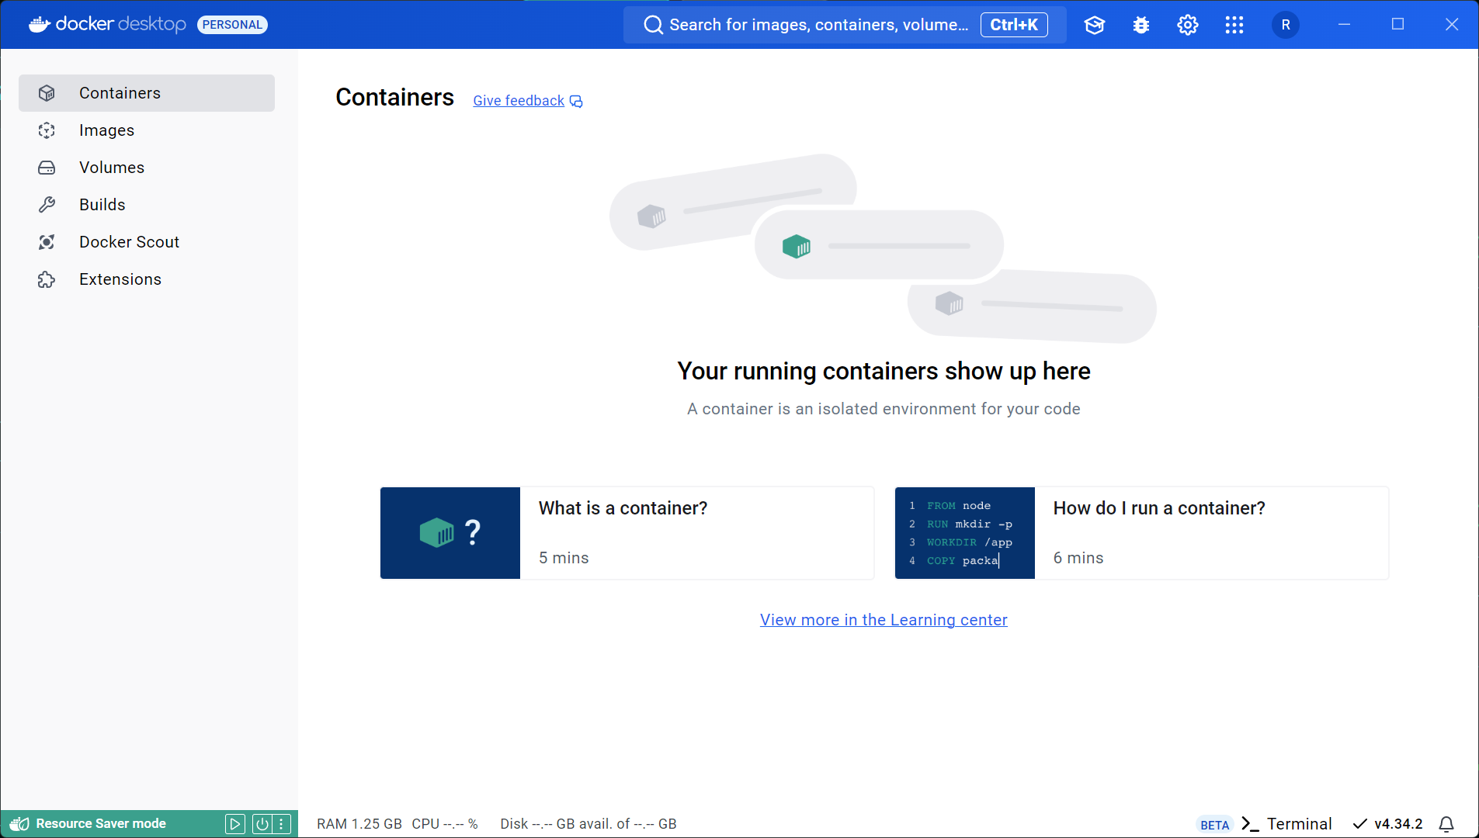The height and width of the screenshot is (838, 1479).
Task: Open the R account avatar menu
Action: coord(1284,24)
